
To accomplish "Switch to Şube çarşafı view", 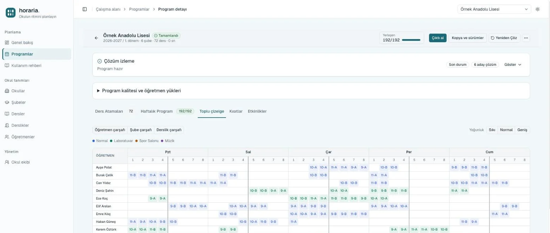I will coord(141,130).
